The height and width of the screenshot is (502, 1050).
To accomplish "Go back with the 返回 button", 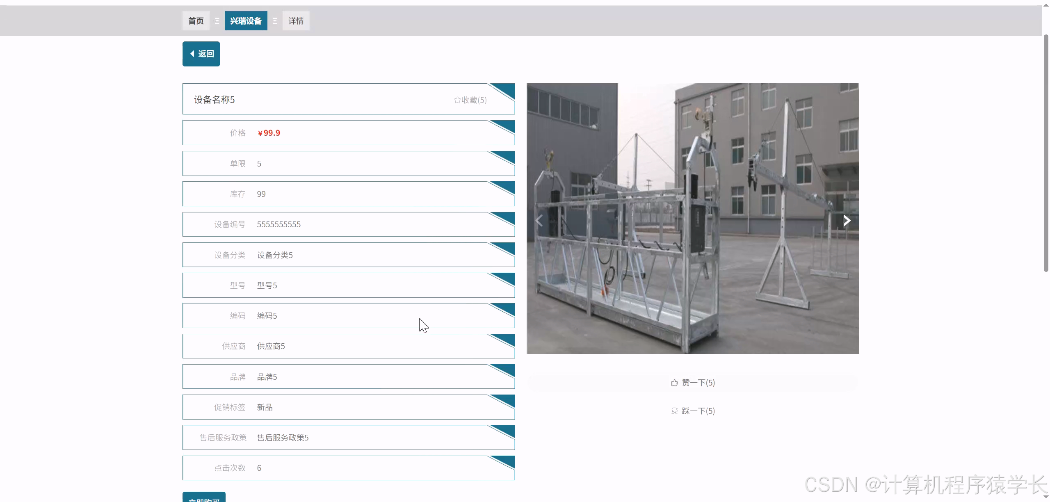I will [x=201, y=54].
